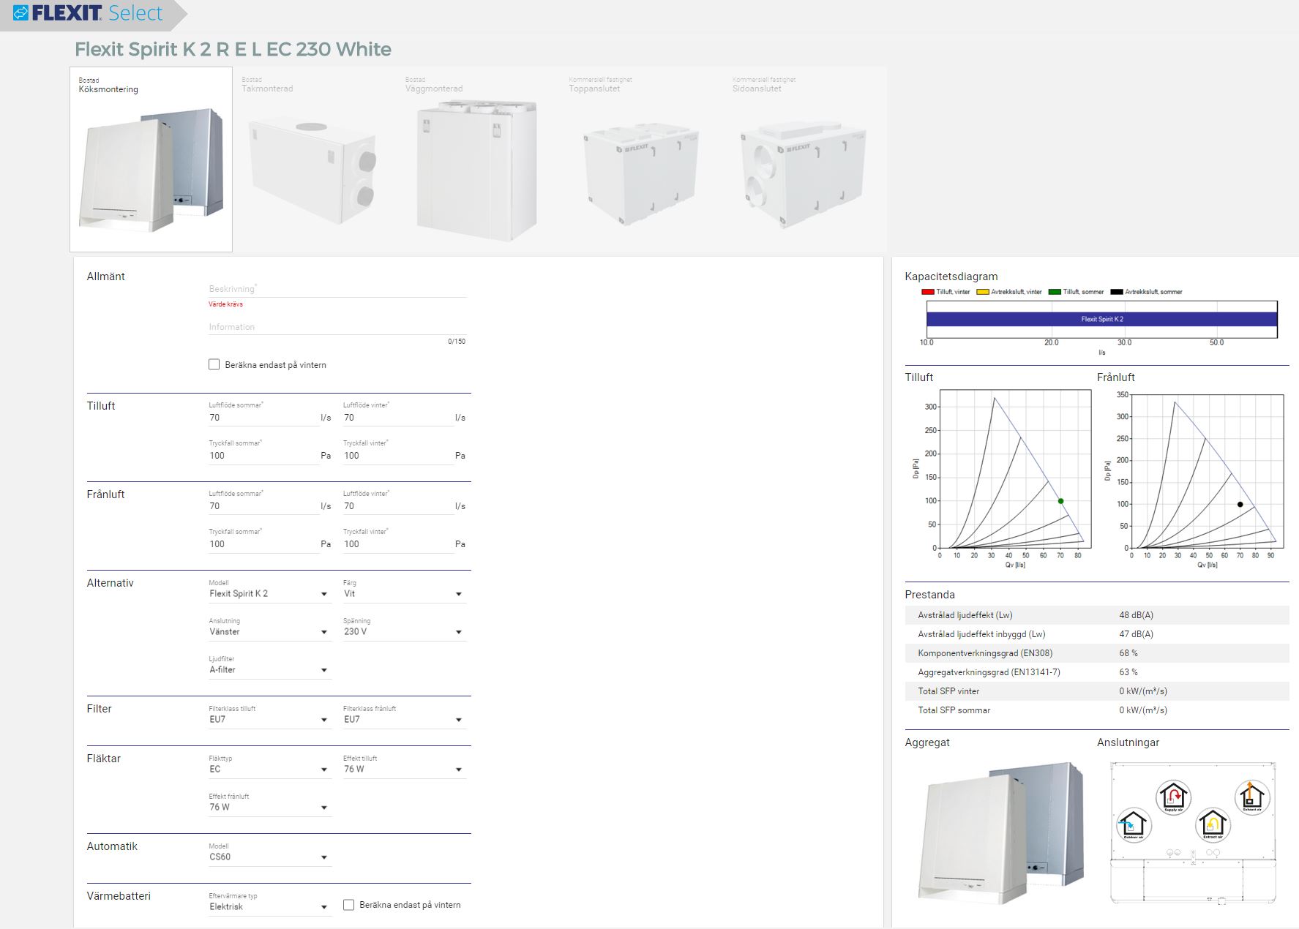Screen dimensions: 1299x929
Task: Select the Sidoanslutet product tab
Action: tap(805, 159)
